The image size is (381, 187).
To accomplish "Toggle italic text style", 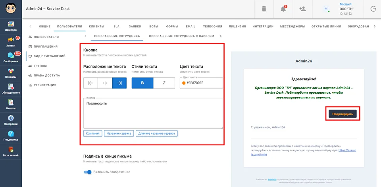I will (x=164, y=83).
